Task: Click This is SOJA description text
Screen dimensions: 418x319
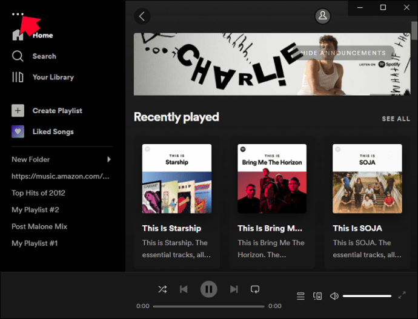Action: 367,249
